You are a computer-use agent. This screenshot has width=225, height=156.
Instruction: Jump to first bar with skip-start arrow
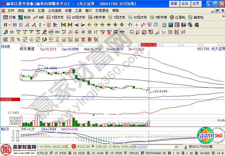pos(63,25)
